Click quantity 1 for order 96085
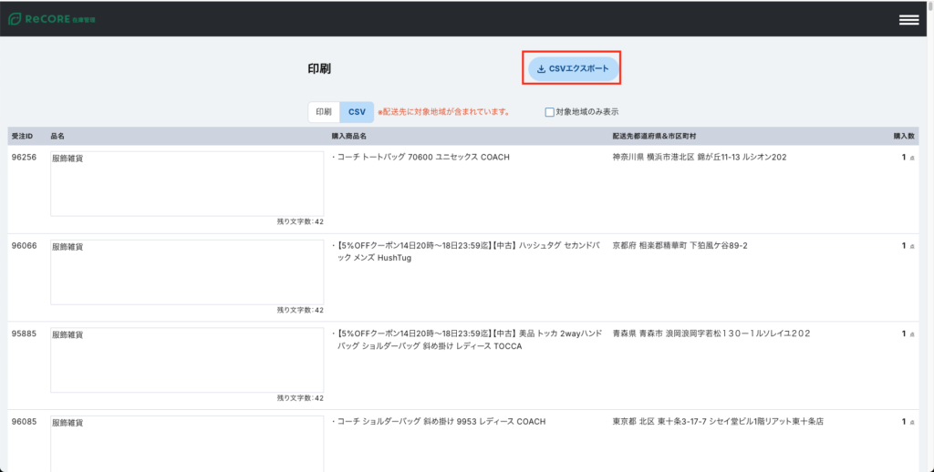934x472 pixels. tap(904, 421)
